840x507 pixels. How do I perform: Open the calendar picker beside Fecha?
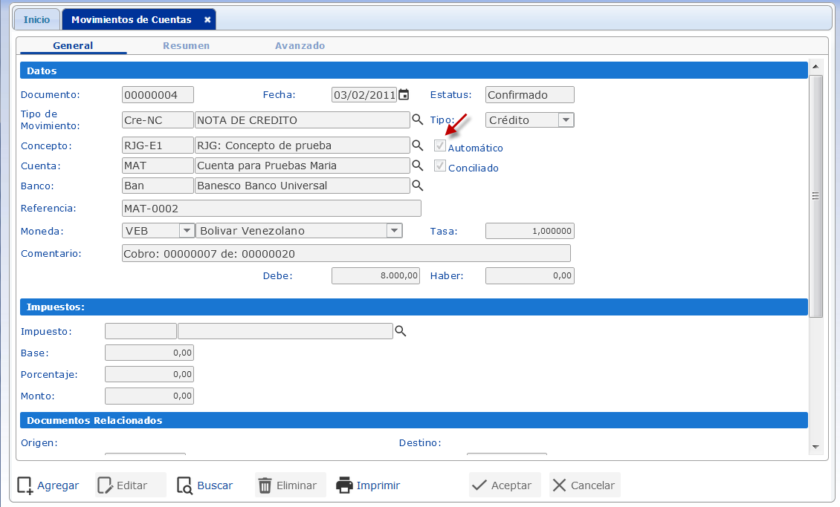(x=404, y=94)
